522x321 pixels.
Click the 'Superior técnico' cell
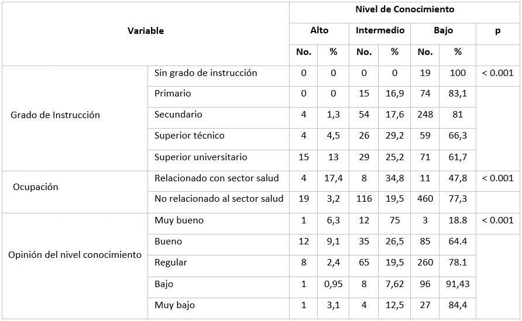pos(189,136)
